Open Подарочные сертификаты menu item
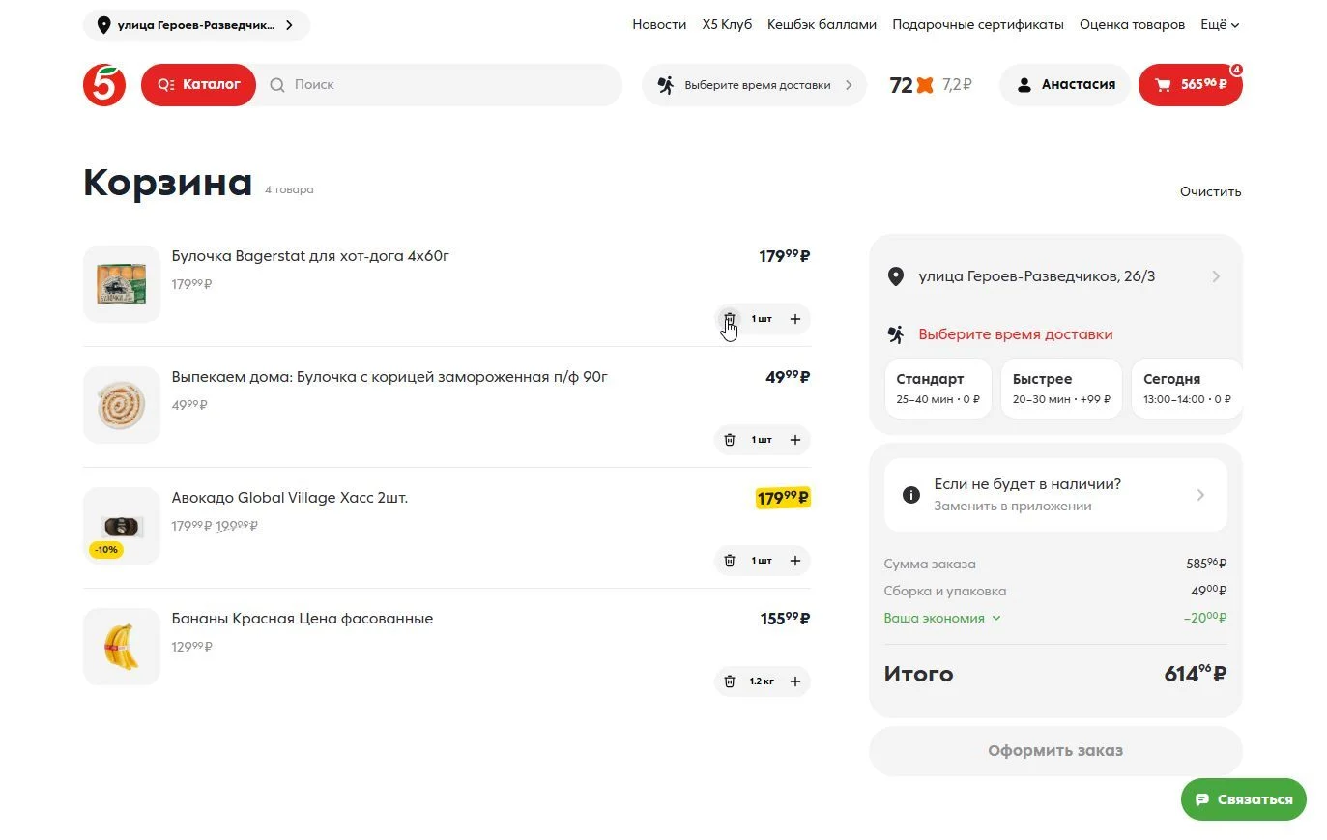 click(x=978, y=25)
